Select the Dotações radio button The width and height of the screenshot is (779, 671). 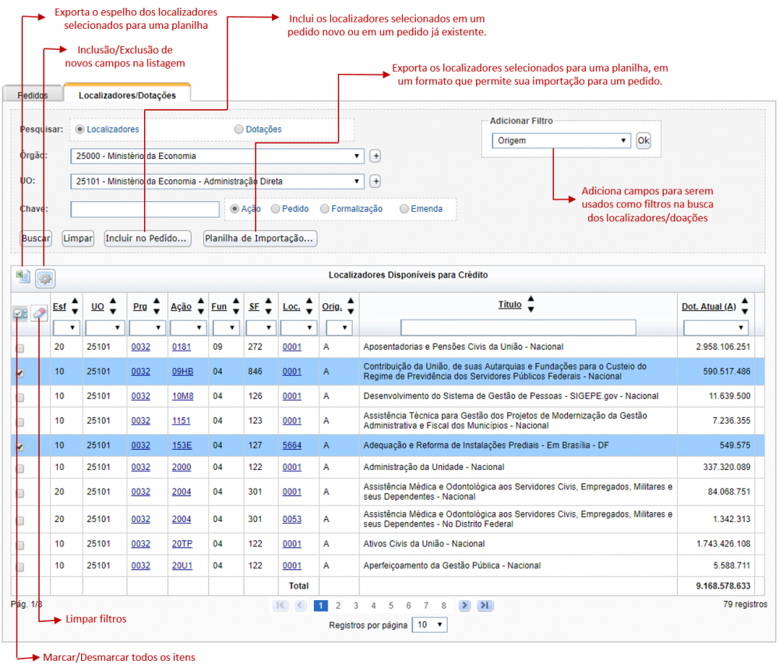coord(239,129)
